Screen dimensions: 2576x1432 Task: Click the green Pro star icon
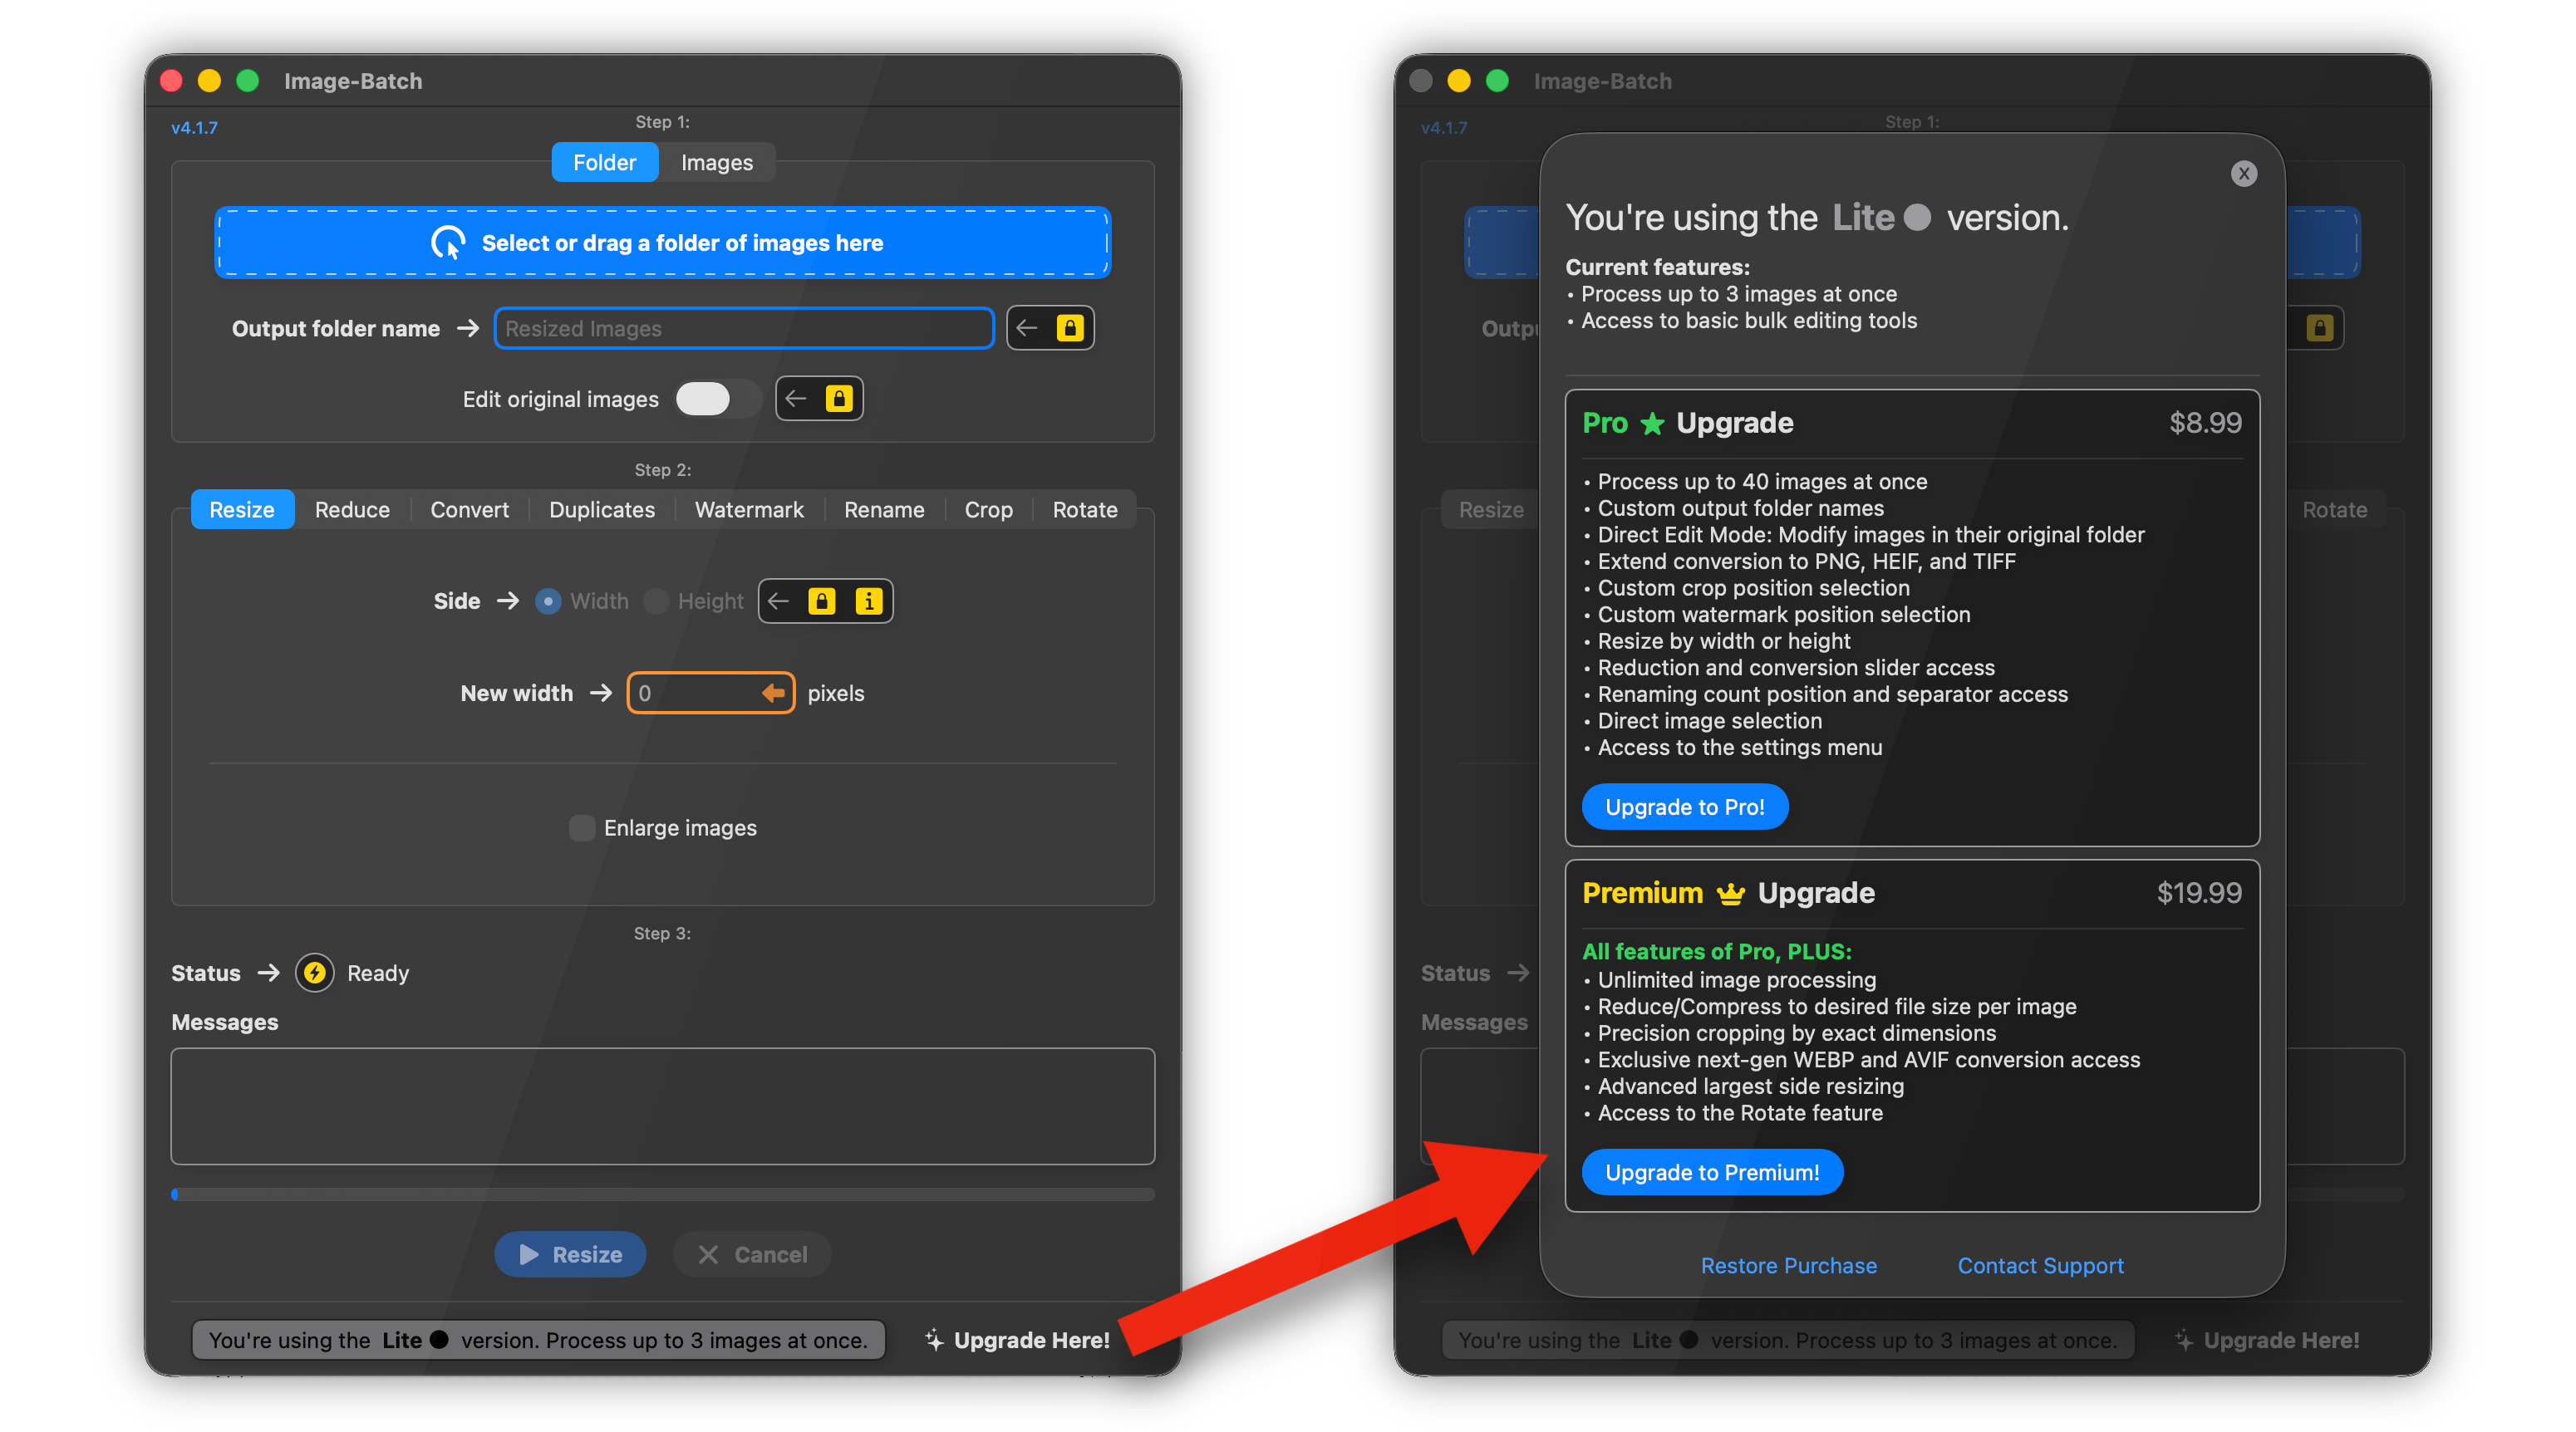tap(1652, 424)
